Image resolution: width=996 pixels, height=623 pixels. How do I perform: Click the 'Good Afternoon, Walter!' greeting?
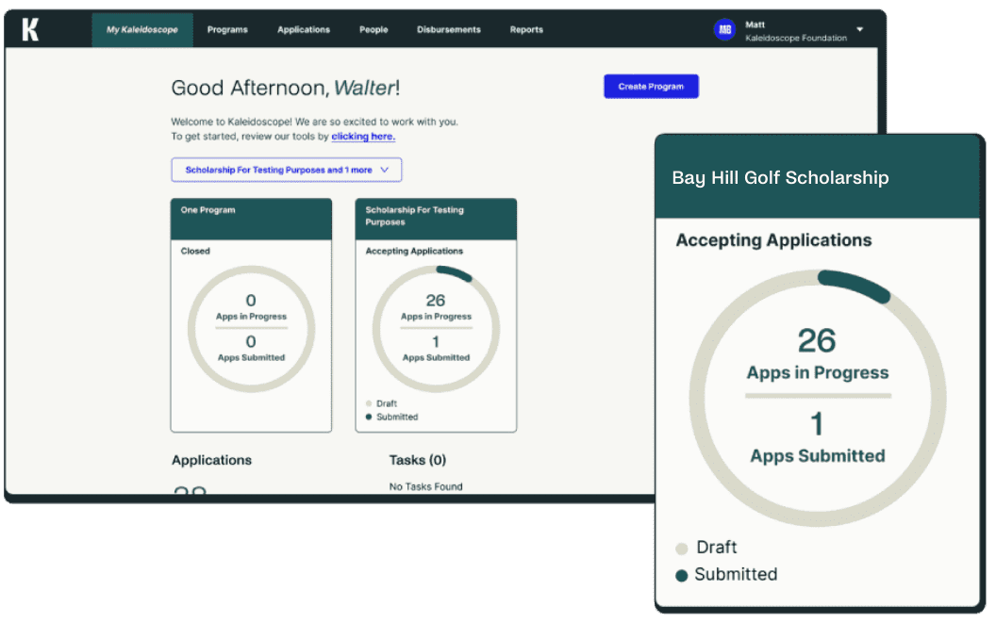[286, 88]
